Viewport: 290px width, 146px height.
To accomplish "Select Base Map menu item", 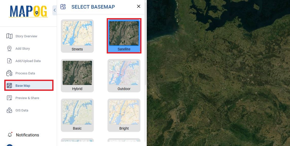I will [x=29, y=85].
